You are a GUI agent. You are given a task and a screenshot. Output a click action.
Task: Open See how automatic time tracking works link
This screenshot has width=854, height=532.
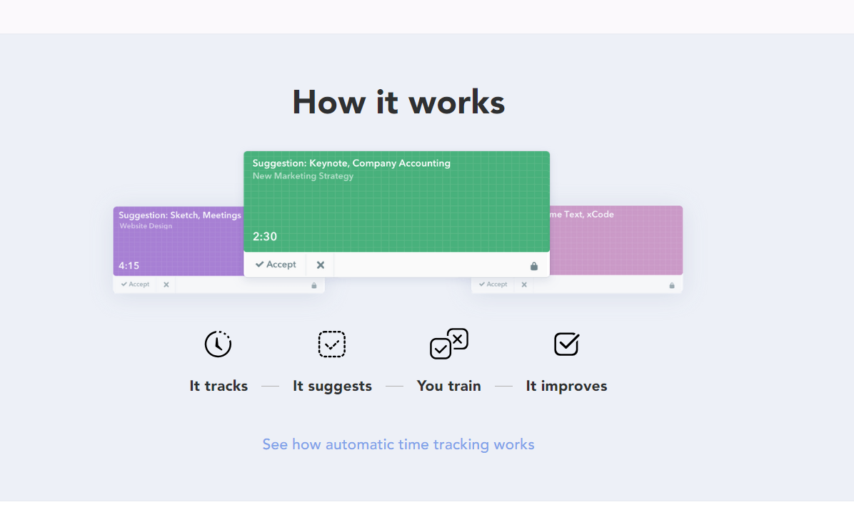pos(398,444)
